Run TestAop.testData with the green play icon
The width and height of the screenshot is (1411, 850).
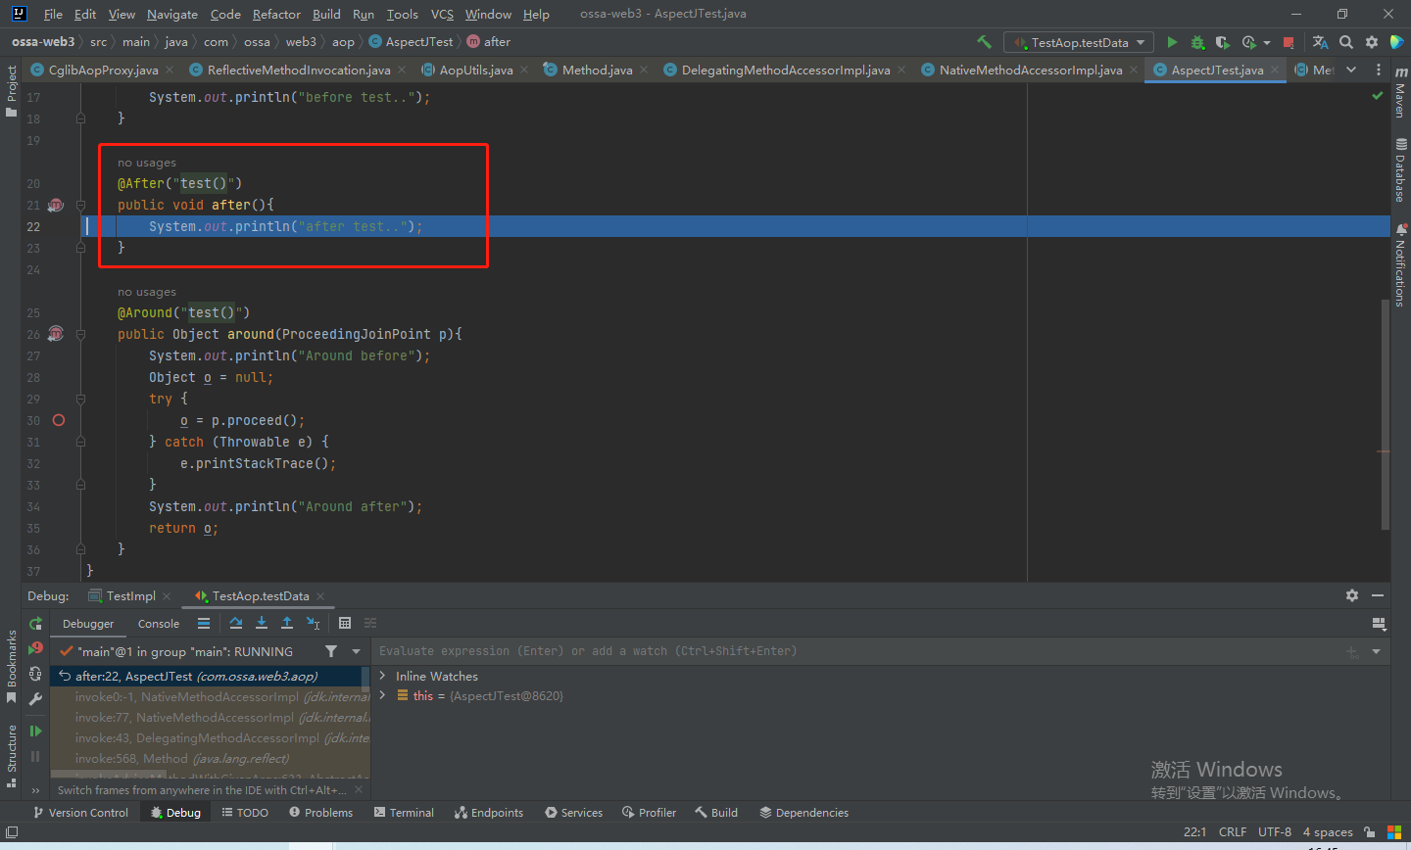point(1172,42)
